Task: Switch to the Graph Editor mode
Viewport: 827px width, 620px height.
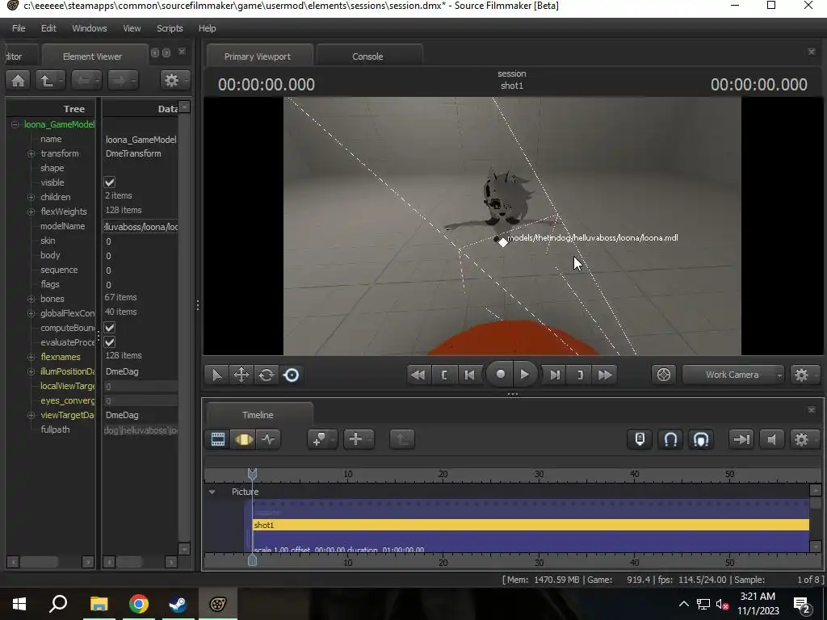Action: click(268, 439)
